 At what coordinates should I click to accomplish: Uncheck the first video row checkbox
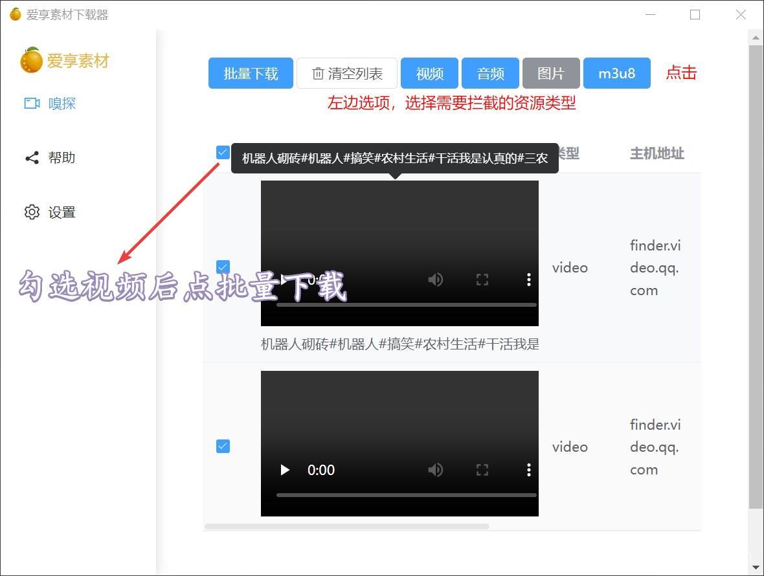223,267
